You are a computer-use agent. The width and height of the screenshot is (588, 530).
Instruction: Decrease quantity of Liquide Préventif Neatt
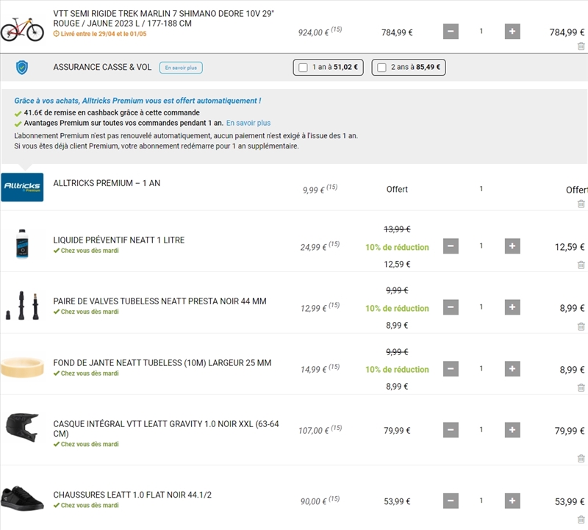click(x=451, y=246)
